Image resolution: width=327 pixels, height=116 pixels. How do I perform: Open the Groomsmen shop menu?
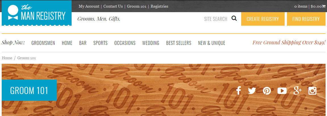point(43,43)
